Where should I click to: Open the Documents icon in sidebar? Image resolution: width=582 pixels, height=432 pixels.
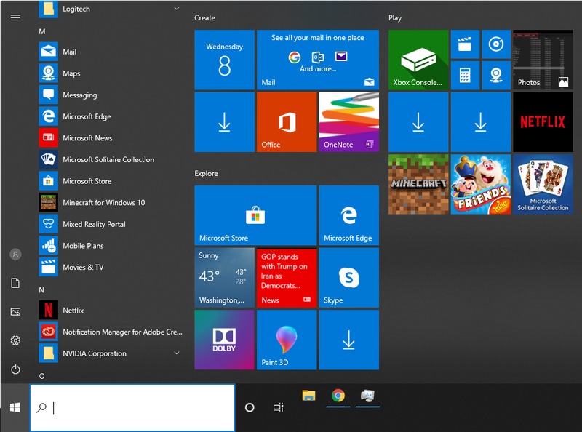point(15,284)
